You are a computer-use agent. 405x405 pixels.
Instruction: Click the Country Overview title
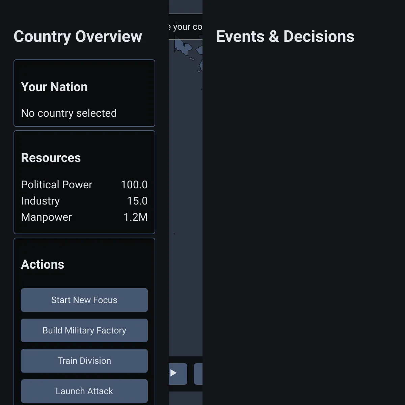click(78, 36)
